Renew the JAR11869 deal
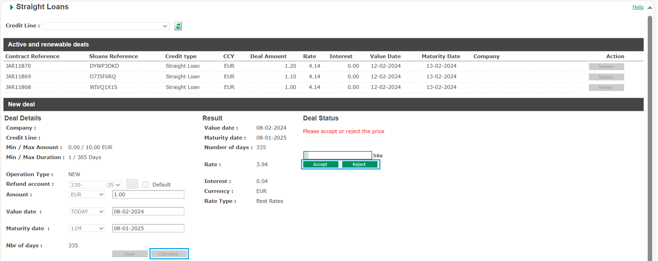Viewport: 658px width, 261px height. coord(606,77)
